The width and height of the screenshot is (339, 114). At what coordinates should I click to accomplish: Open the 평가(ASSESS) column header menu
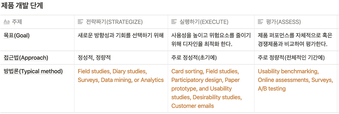[283, 22]
